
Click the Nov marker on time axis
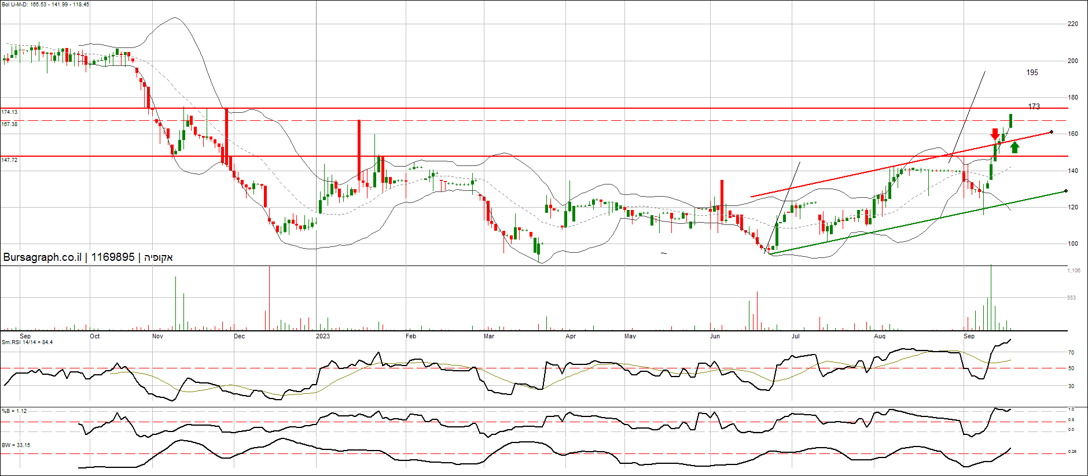click(157, 336)
